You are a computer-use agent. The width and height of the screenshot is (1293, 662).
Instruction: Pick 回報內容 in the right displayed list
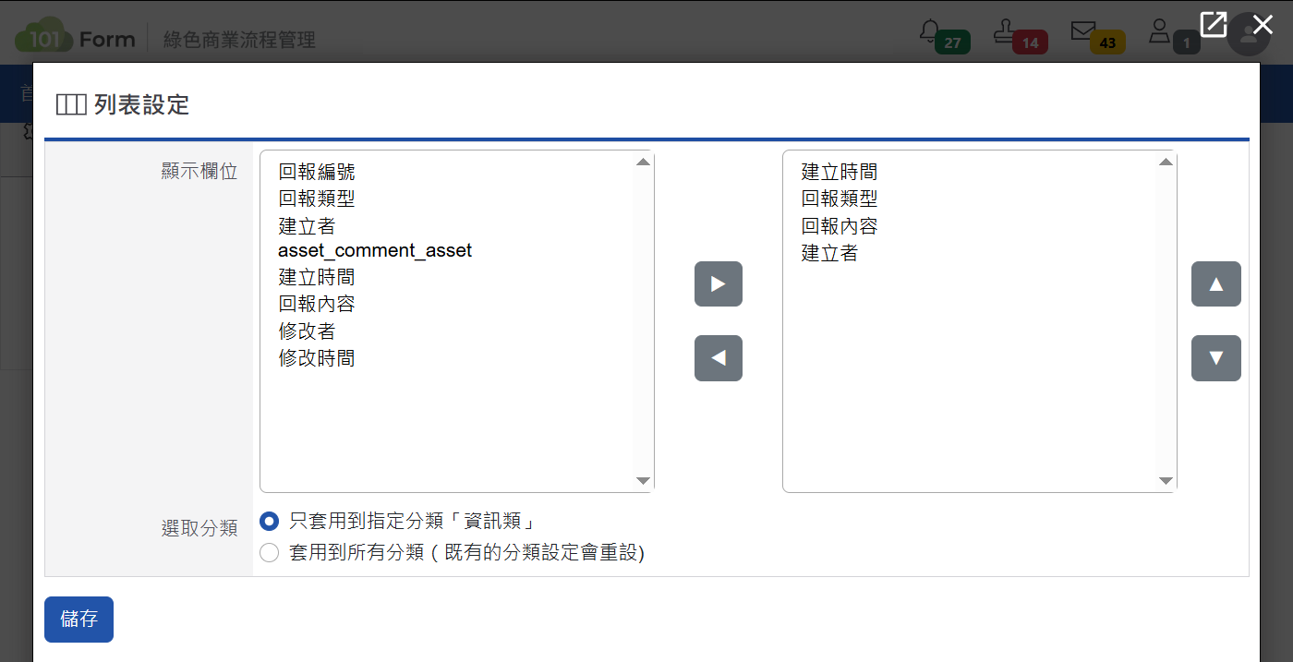(x=839, y=226)
